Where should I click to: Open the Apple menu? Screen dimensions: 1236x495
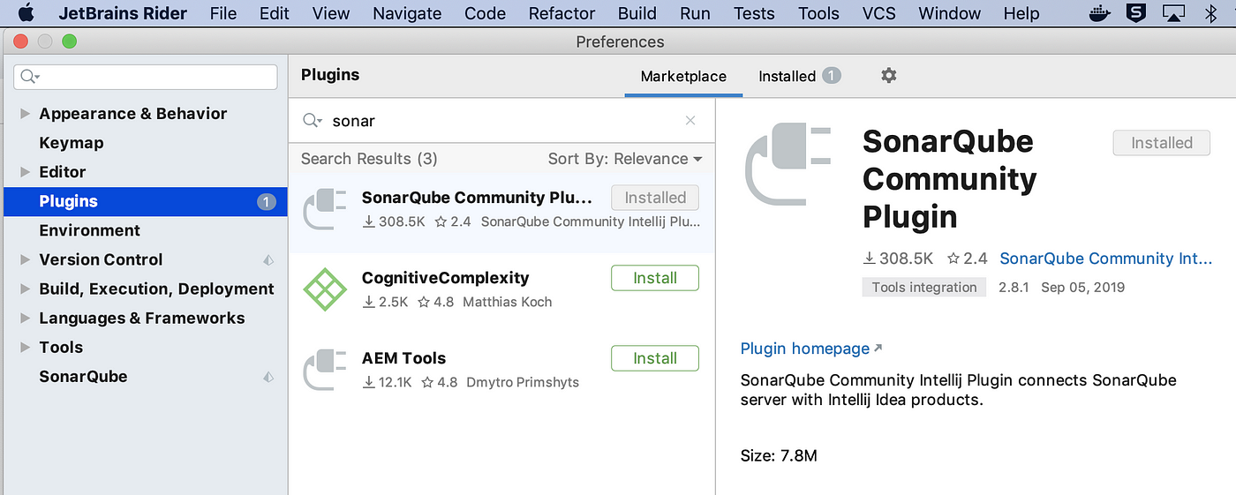26,13
